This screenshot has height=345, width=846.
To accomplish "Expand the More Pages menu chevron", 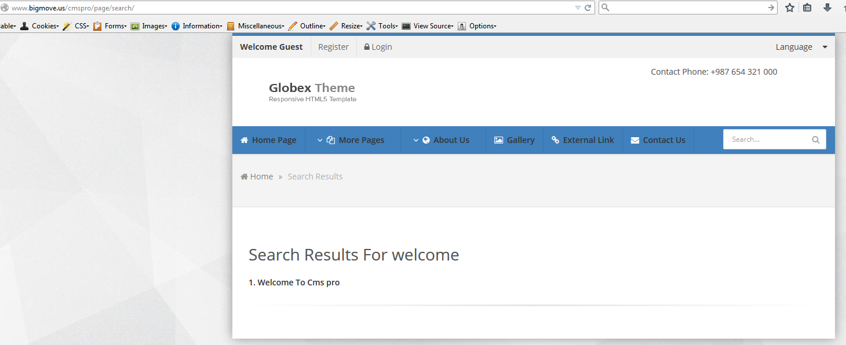I will [320, 140].
